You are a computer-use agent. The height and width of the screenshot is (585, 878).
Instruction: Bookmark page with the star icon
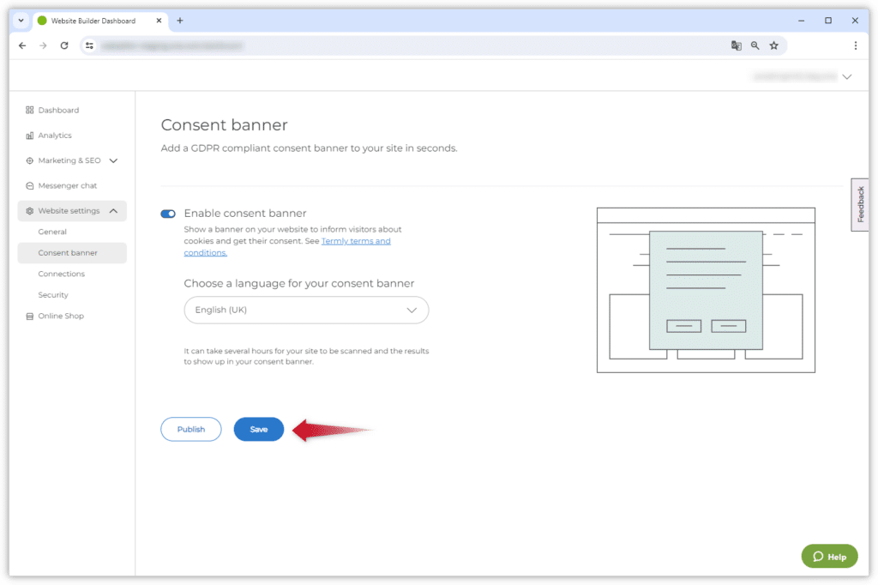click(773, 45)
